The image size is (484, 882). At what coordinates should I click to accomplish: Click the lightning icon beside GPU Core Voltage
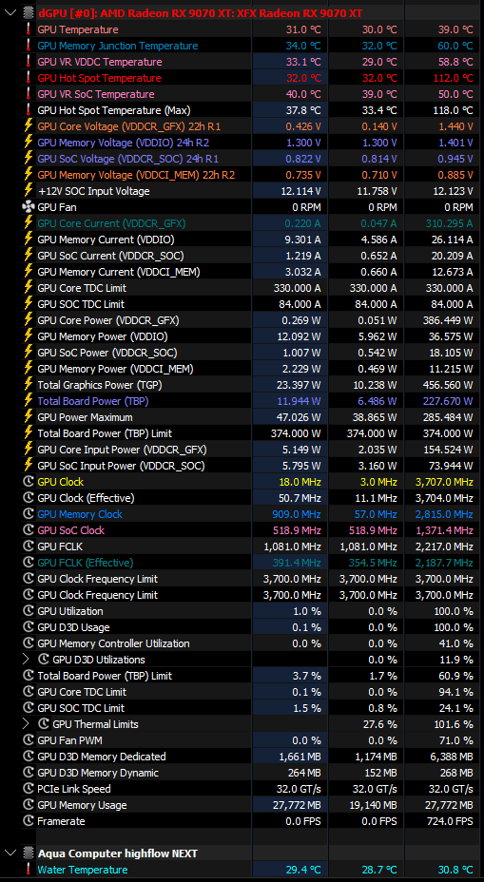[29, 126]
